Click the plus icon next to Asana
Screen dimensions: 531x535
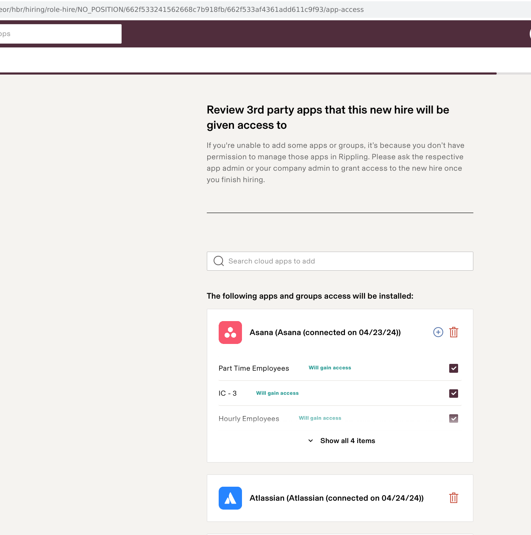[438, 333]
